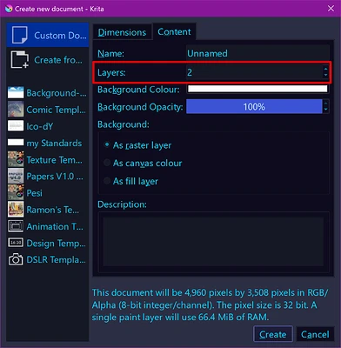Decrease the Layers value with down arrow

[326, 75]
